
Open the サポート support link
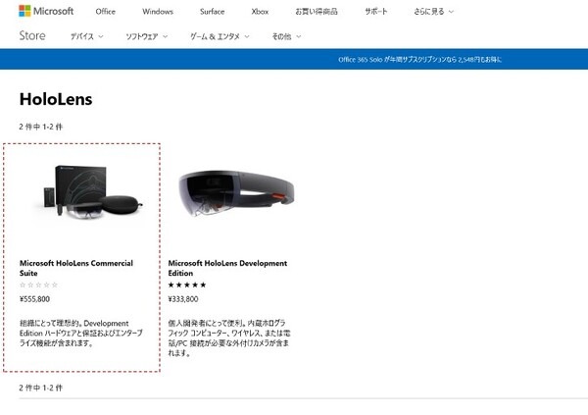(x=376, y=12)
